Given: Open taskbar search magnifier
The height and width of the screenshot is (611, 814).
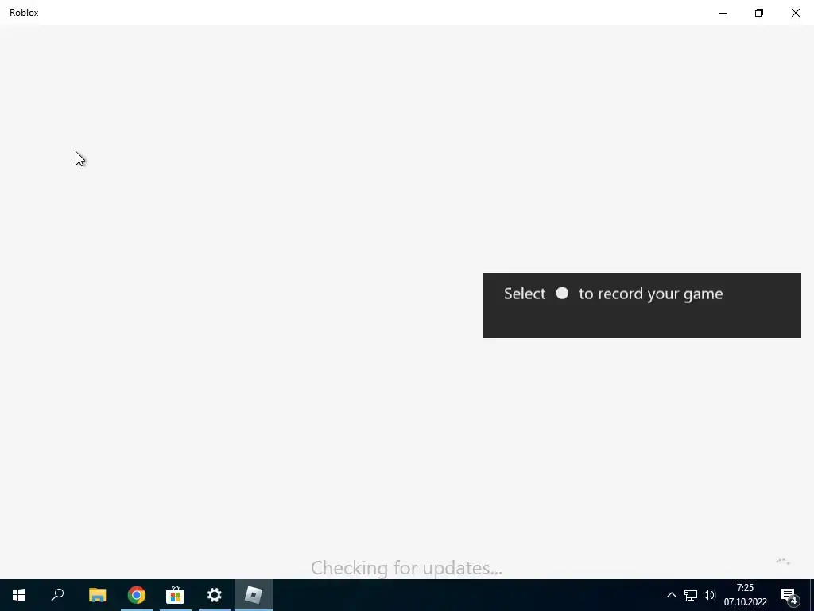Looking at the screenshot, I should [57, 595].
